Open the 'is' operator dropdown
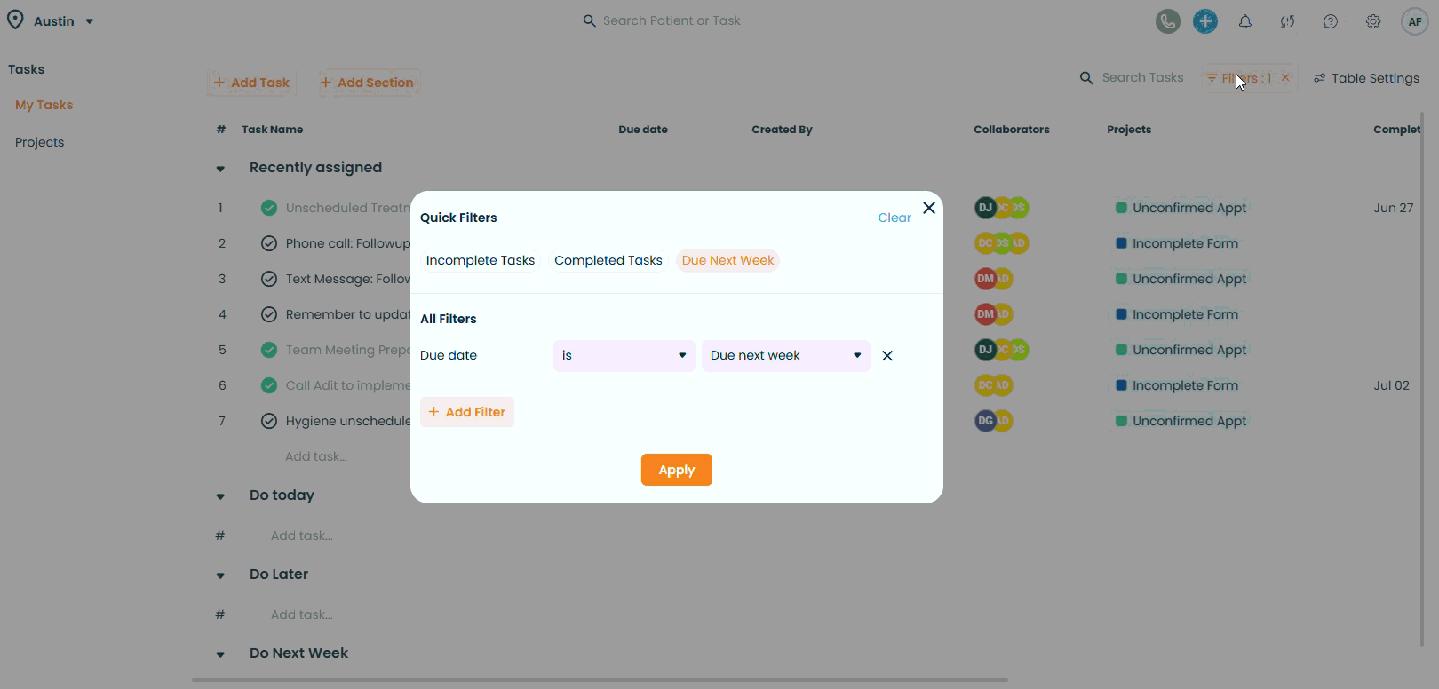Image resolution: width=1439 pixels, height=689 pixels. coord(624,356)
